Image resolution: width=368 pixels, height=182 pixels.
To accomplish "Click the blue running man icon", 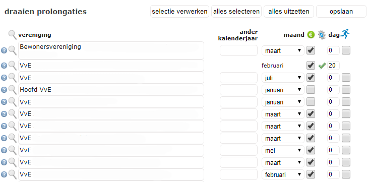I will (345, 34).
